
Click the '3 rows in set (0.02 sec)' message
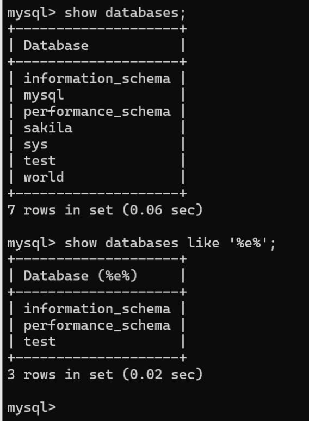pos(104,375)
